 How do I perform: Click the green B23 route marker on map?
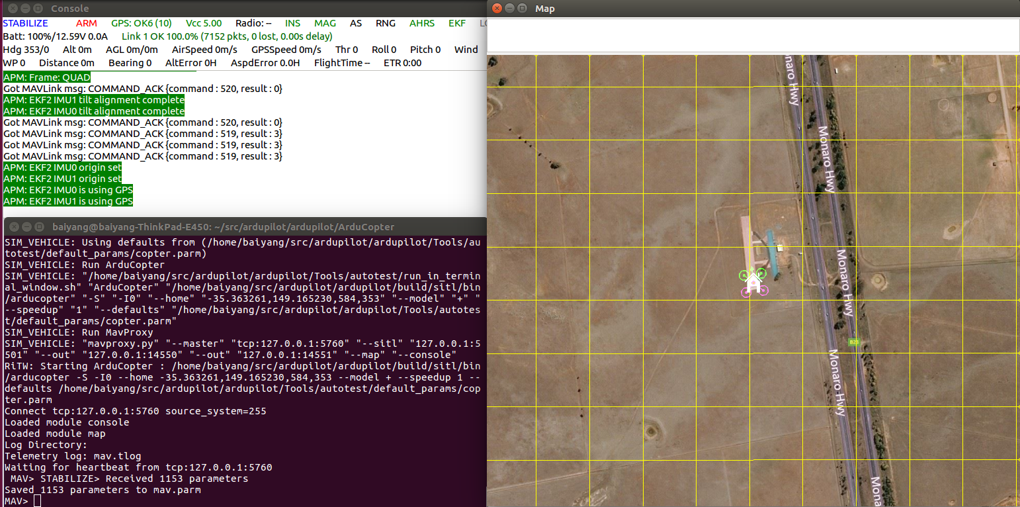click(x=853, y=342)
